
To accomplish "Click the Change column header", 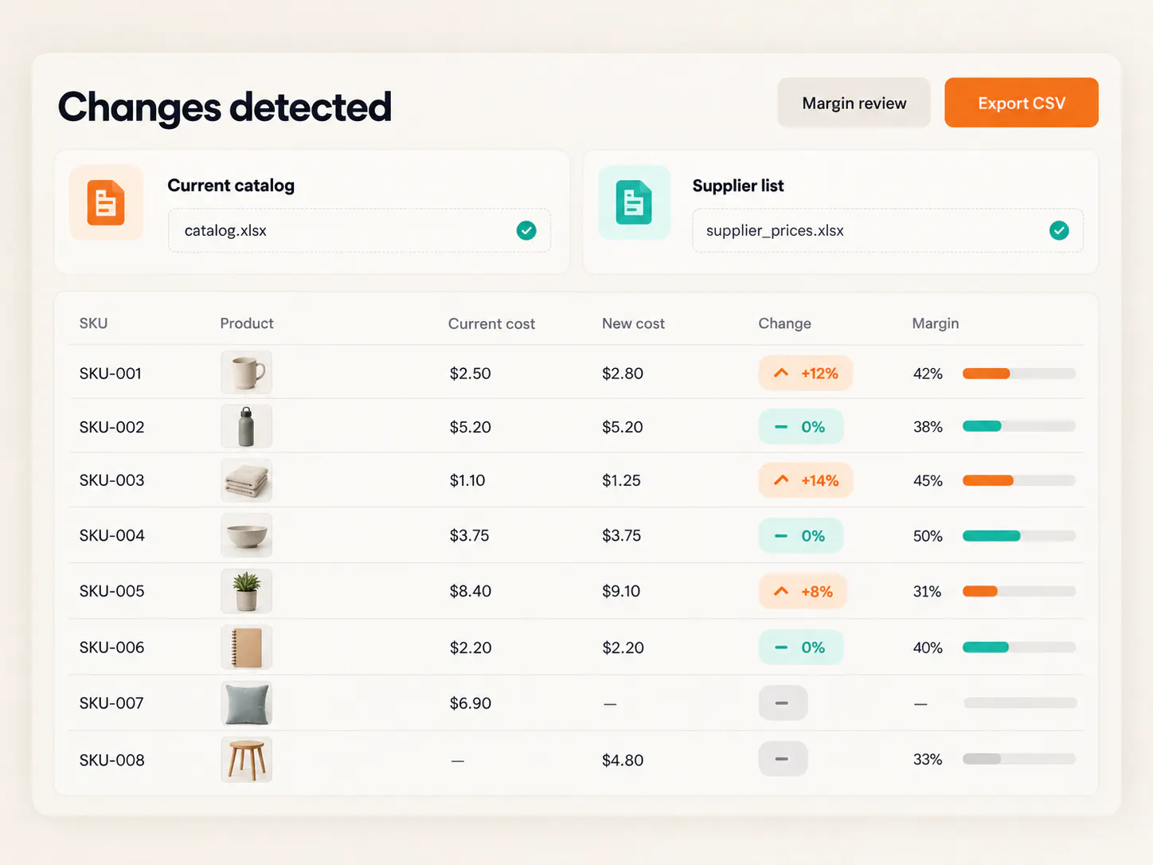I will [784, 323].
